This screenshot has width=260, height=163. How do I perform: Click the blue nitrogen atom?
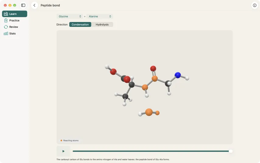(177, 75)
